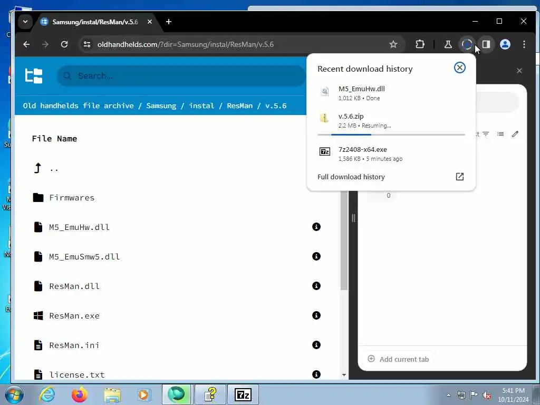540x405 pixels.
Task: Open the profile avatar menu
Action: [505, 44]
